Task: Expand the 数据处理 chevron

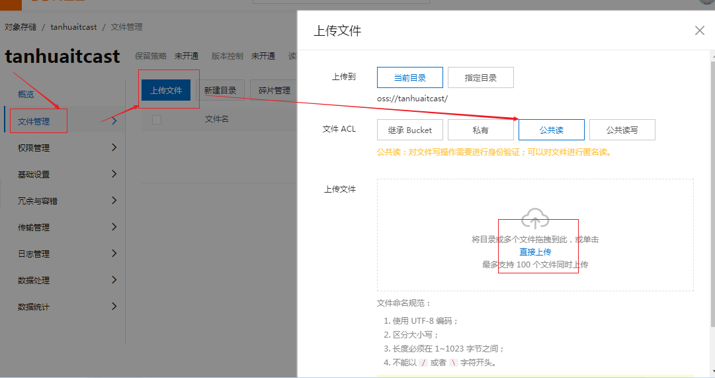Action: (x=114, y=279)
